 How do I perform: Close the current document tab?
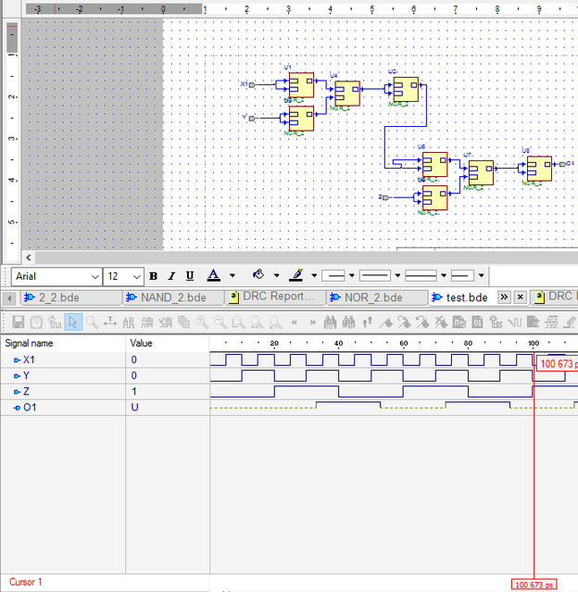pyautogui.click(x=521, y=297)
